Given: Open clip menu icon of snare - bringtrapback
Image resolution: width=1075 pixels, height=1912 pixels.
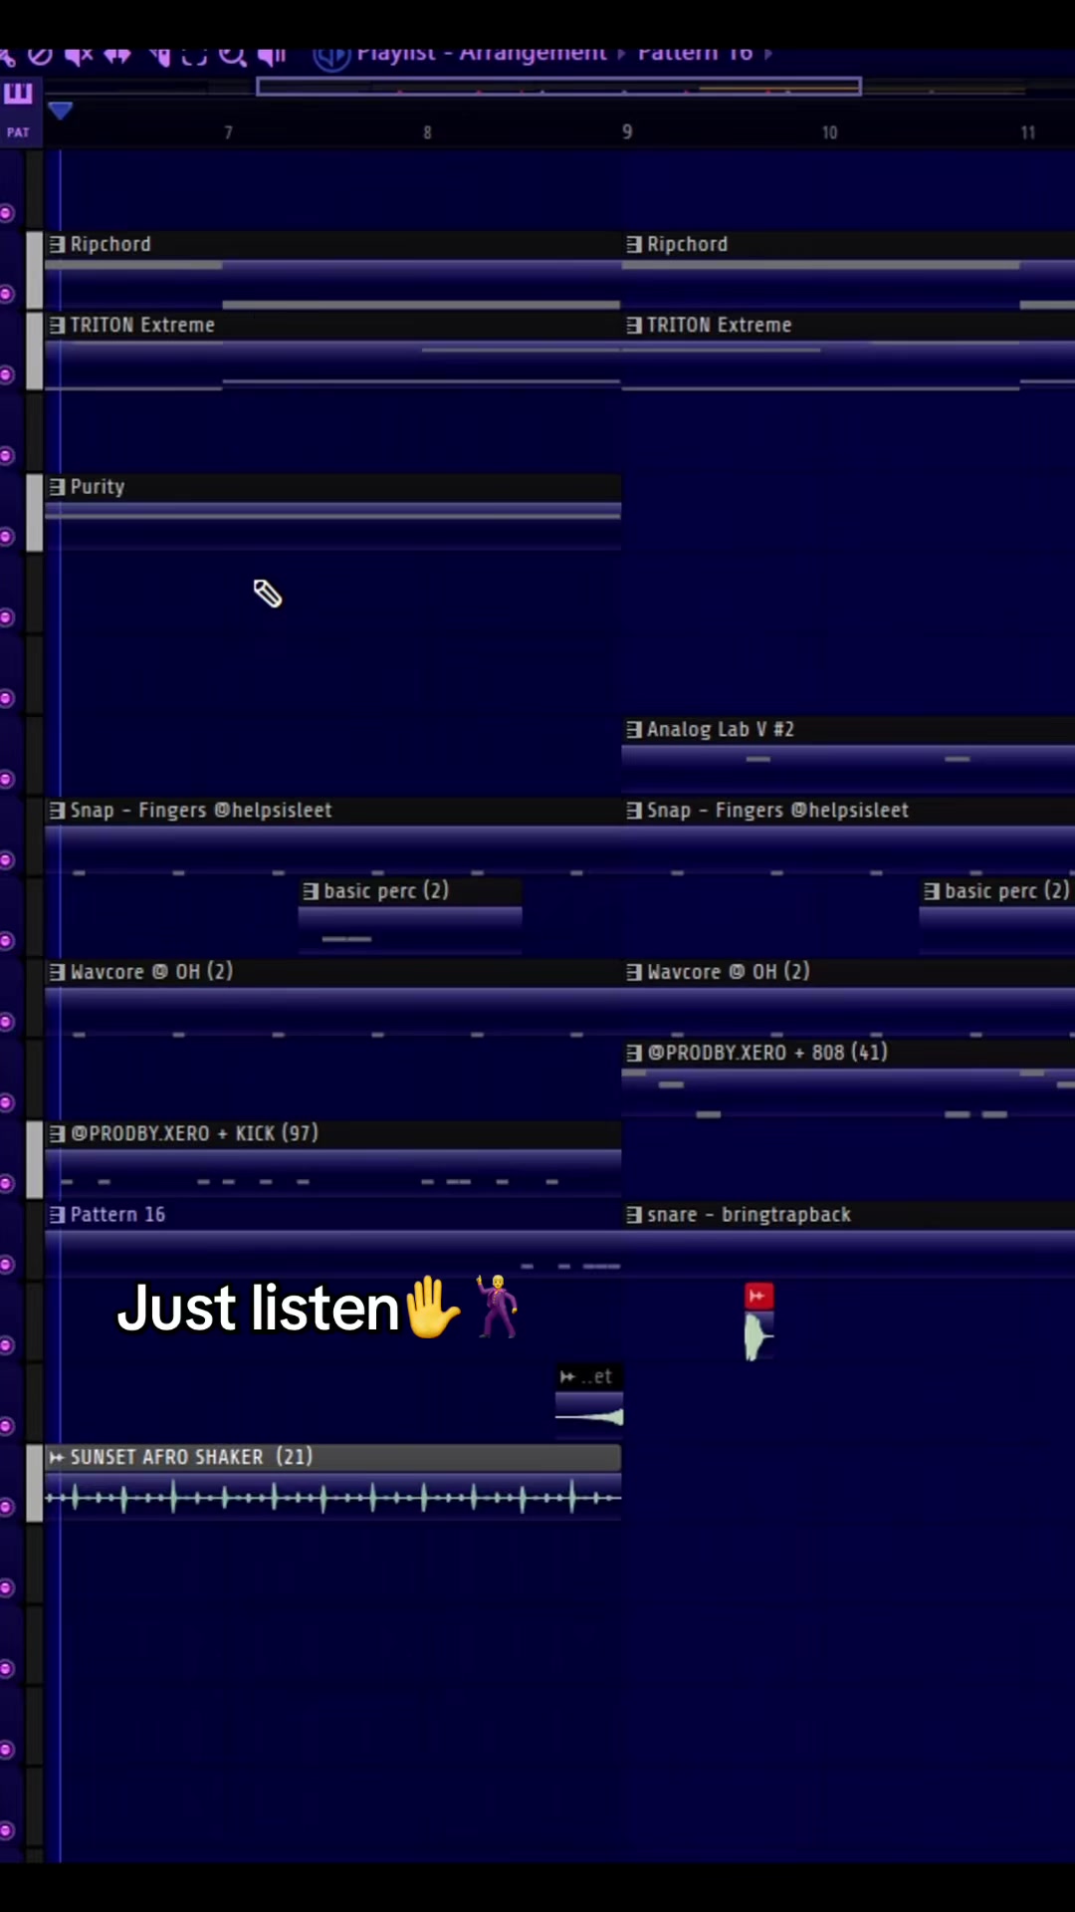Looking at the screenshot, I should point(634,1215).
